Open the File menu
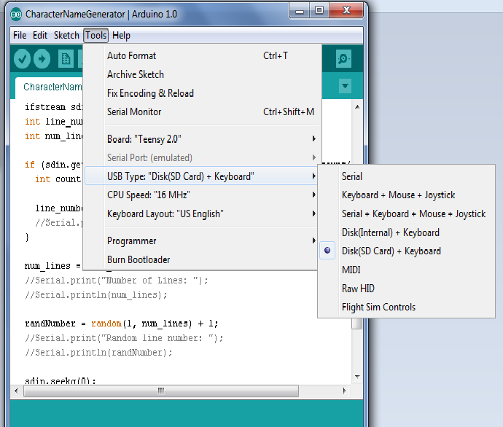Screen dimensions: 503x427 pyautogui.click(x=20, y=35)
